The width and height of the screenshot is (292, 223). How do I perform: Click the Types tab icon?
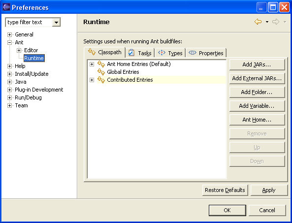click(162, 53)
